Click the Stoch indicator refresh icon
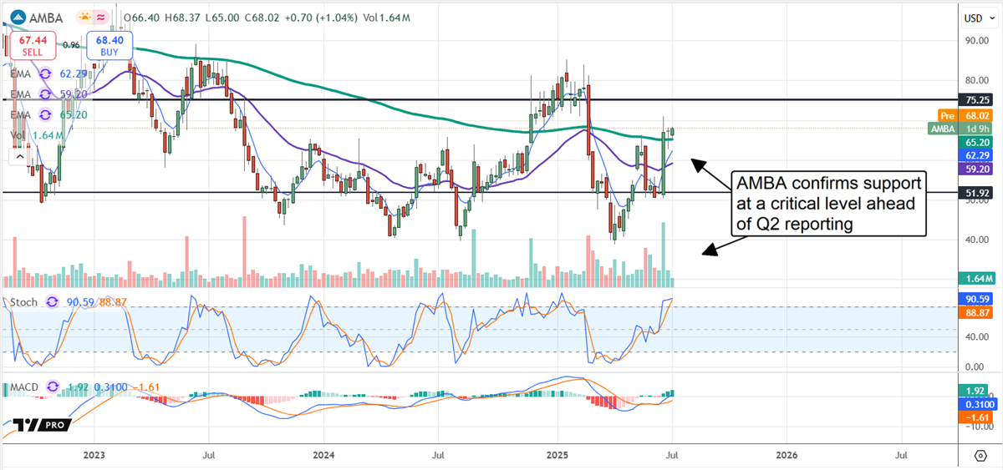The image size is (1003, 470). coord(52,301)
